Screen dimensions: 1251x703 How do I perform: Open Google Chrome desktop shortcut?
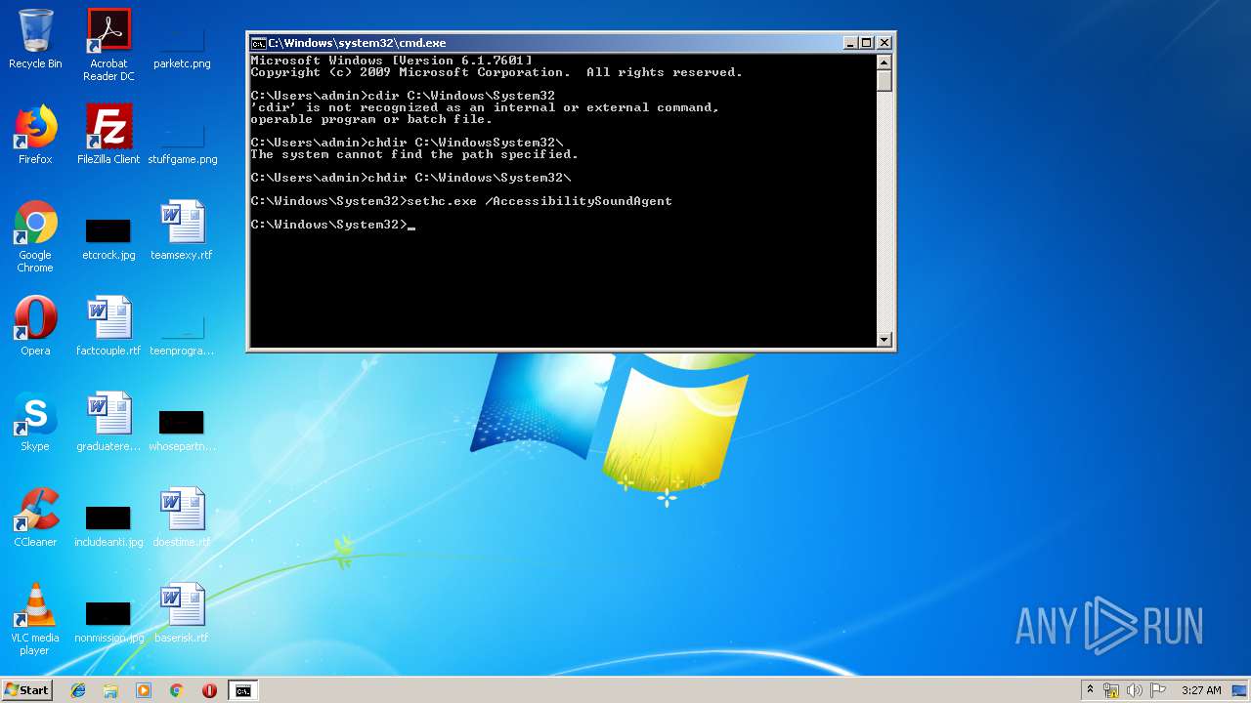[x=35, y=236]
